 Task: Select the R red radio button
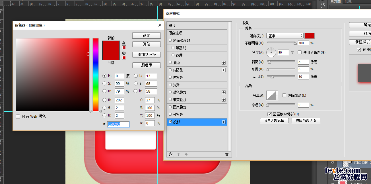(x=104, y=100)
